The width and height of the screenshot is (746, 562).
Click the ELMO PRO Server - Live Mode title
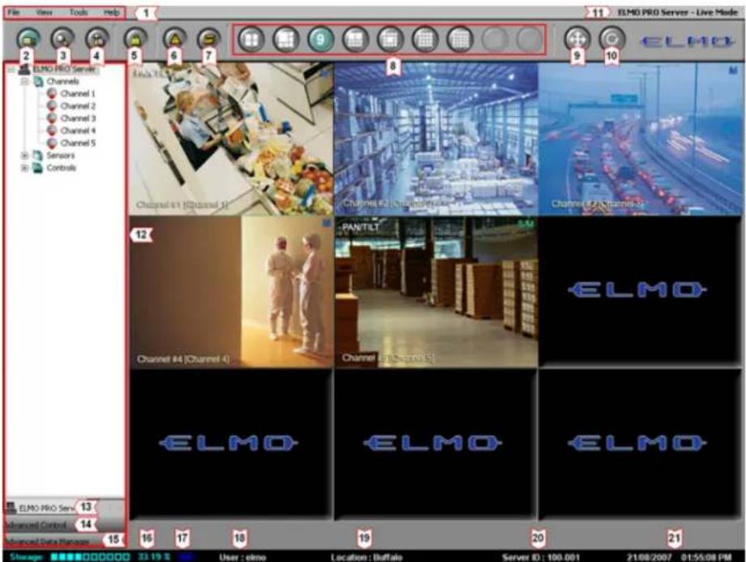(x=678, y=12)
